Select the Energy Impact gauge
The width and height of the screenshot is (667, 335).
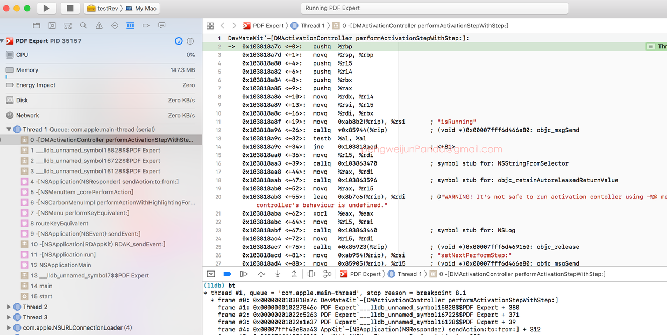pyautogui.click(x=101, y=85)
